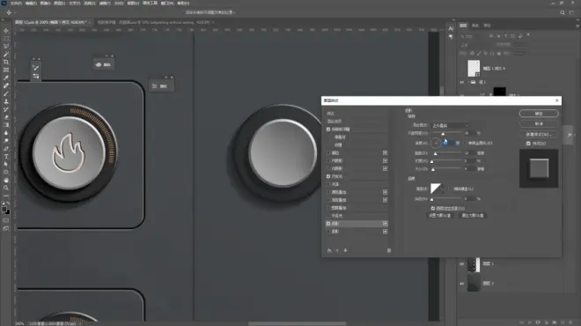The height and width of the screenshot is (326, 581).
Task: Enable the Outer Glow effect checkbox
Action: coord(328,216)
